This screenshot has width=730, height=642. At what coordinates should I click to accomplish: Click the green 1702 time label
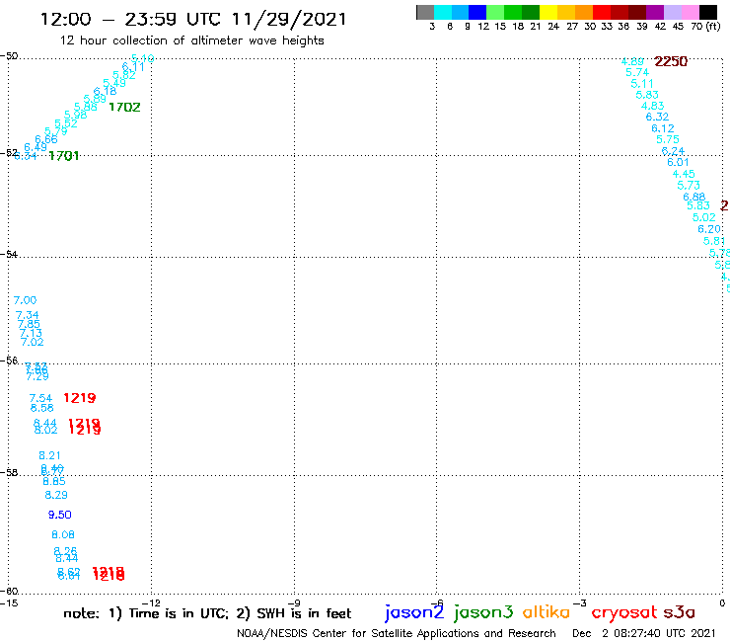tap(124, 108)
